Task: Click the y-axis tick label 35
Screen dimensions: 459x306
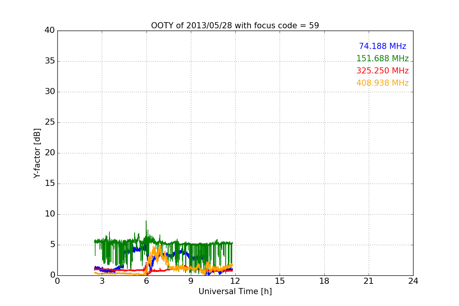Action: click(49, 61)
